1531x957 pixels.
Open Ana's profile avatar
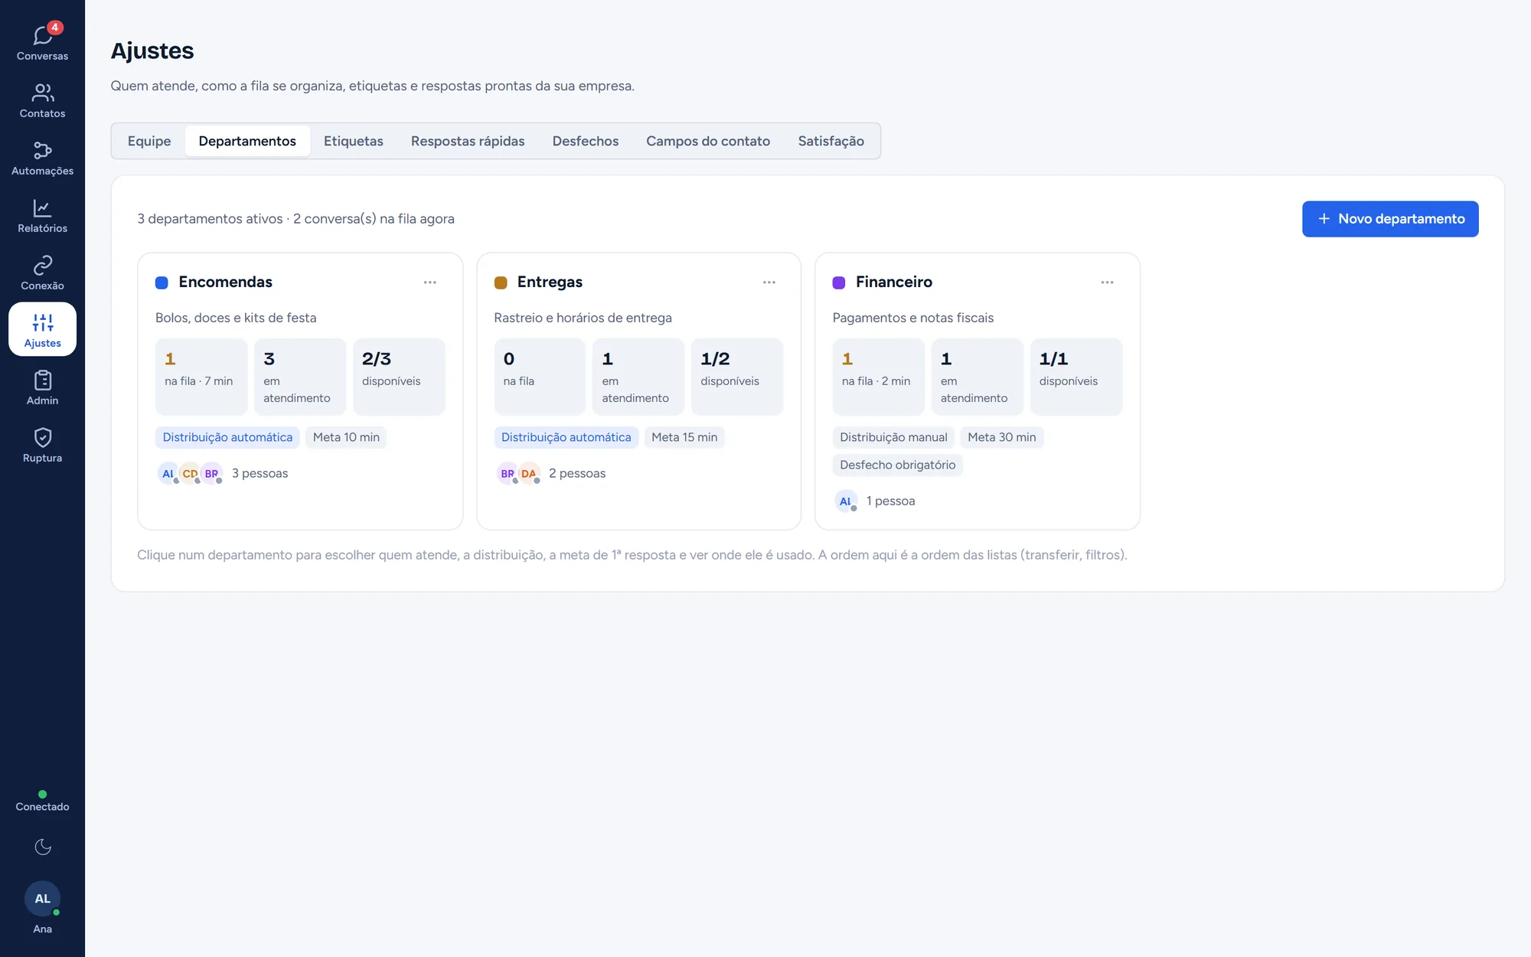tap(43, 899)
